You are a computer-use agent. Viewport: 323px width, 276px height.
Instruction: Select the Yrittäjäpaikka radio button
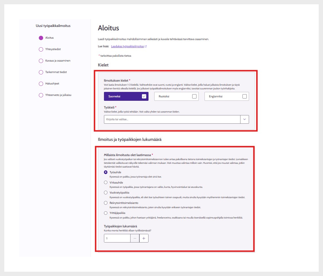tap(106, 213)
